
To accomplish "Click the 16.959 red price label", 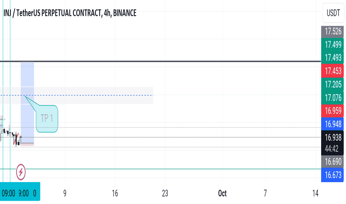I will pos(332,111).
